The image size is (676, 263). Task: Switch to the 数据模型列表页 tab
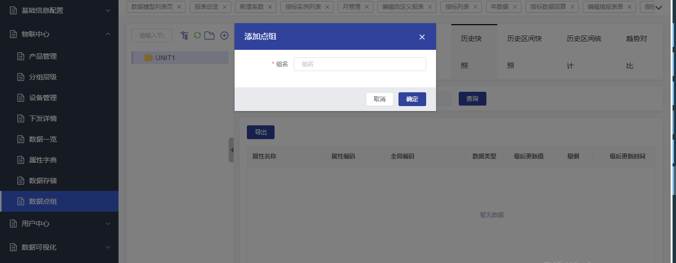point(153,7)
